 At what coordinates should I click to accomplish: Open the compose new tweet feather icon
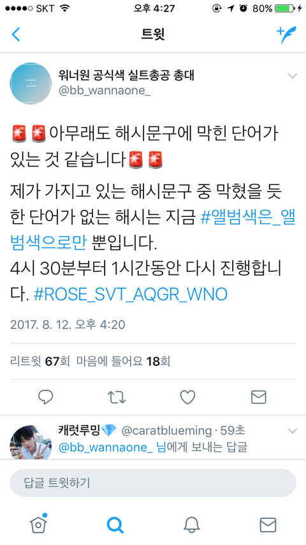[x=286, y=34]
